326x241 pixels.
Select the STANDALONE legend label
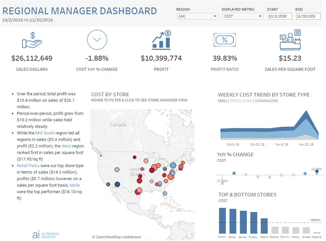(x=266, y=101)
